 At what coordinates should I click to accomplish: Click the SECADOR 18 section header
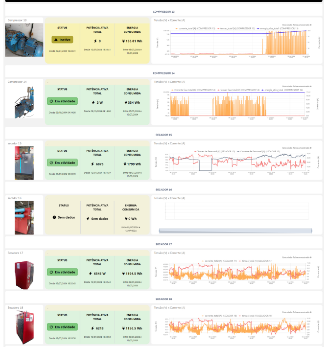(164, 299)
